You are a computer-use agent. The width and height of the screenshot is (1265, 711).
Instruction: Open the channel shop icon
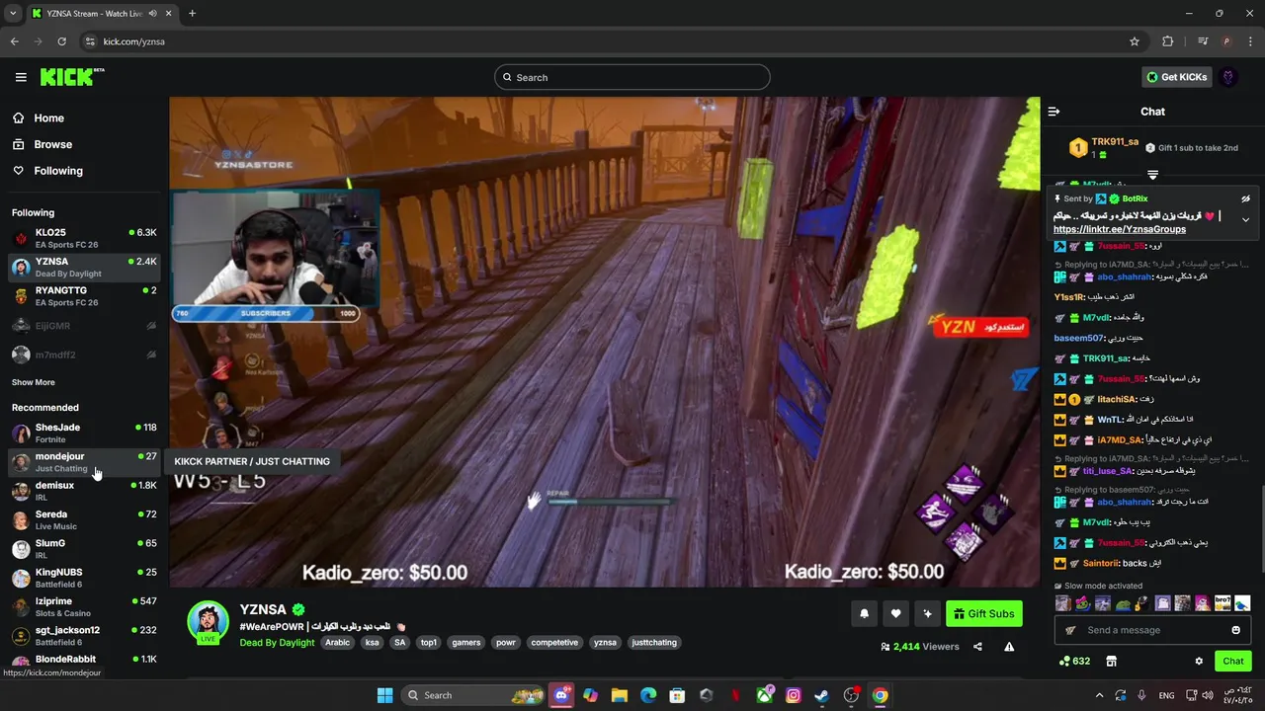1111,661
